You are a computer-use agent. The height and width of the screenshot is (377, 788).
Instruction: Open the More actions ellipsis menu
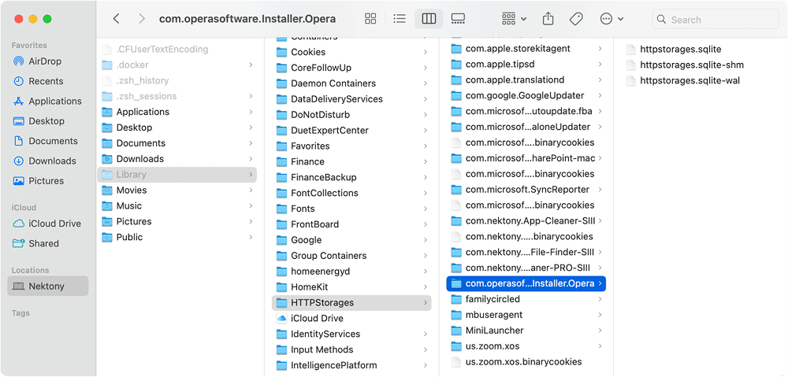611,19
